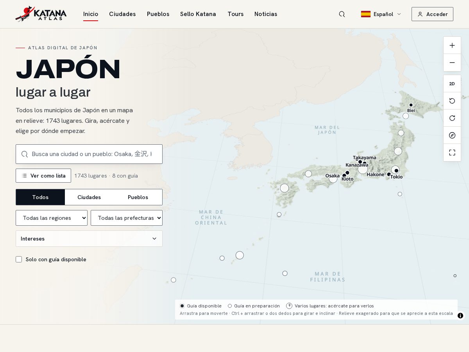Zoom out the map with the minus button
Screen dimensions: 469x352
coord(452,63)
